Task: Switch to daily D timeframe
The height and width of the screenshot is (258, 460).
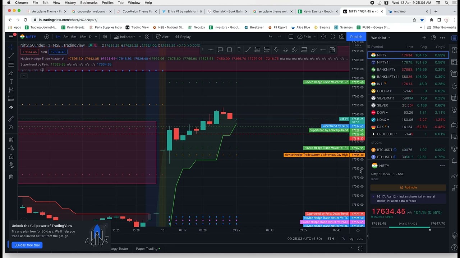Action: (90, 37)
